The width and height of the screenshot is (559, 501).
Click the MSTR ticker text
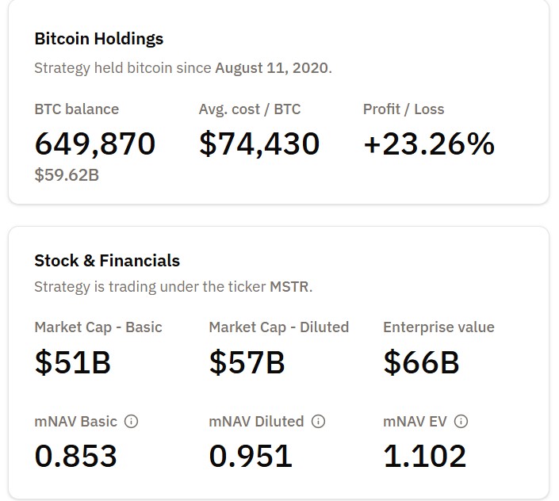click(x=289, y=286)
